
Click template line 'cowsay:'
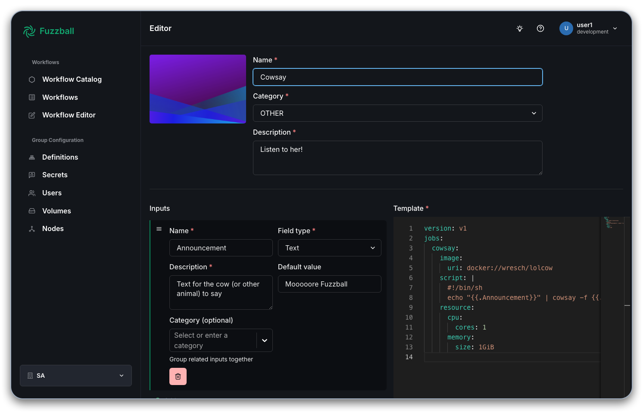[x=445, y=248]
